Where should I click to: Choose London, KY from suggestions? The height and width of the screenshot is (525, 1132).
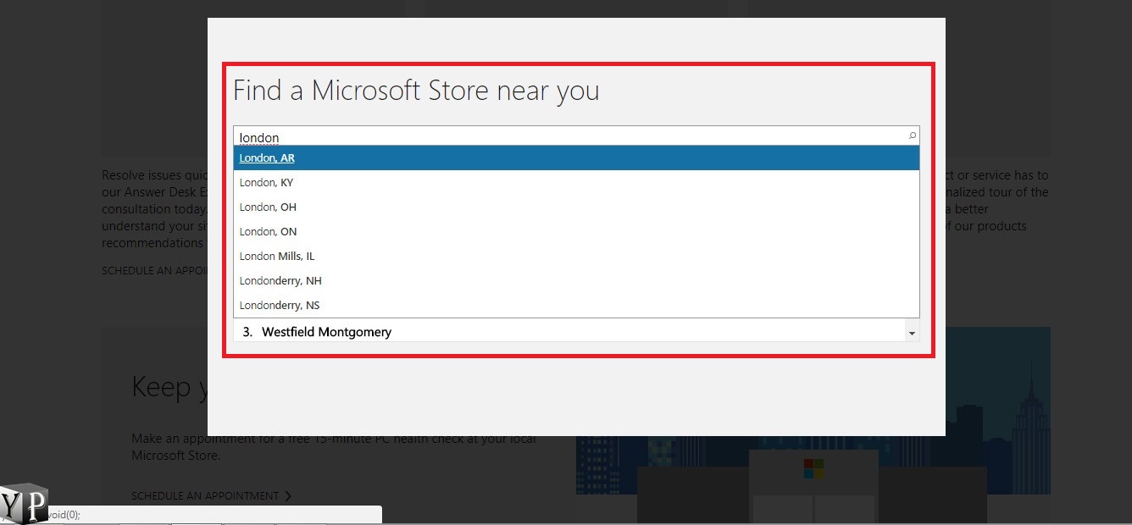[576, 183]
